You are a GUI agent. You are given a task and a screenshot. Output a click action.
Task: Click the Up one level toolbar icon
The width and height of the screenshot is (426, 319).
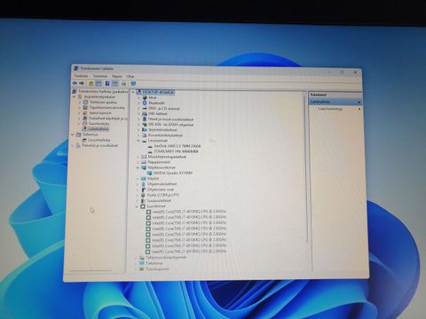click(x=91, y=83)
